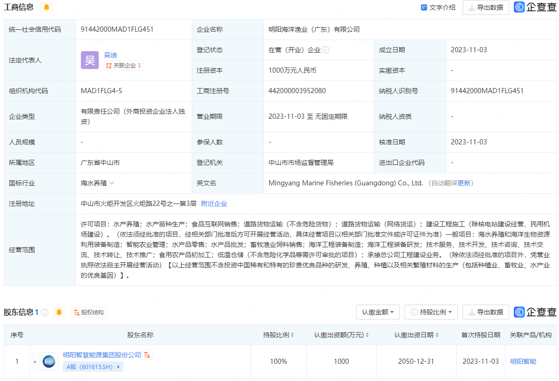The width and height of the screenshot is (559, 381).
Task: Click the top 导出数据 export button
Action: [x=486, y=7]
